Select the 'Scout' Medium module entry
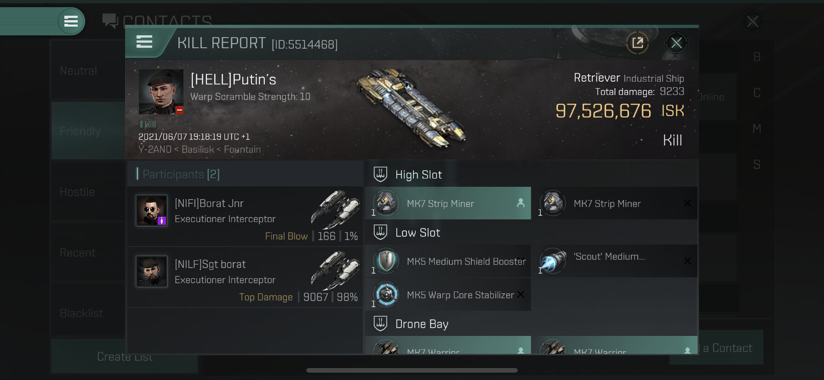The image size is (824, 380). [x=614, y=261]
